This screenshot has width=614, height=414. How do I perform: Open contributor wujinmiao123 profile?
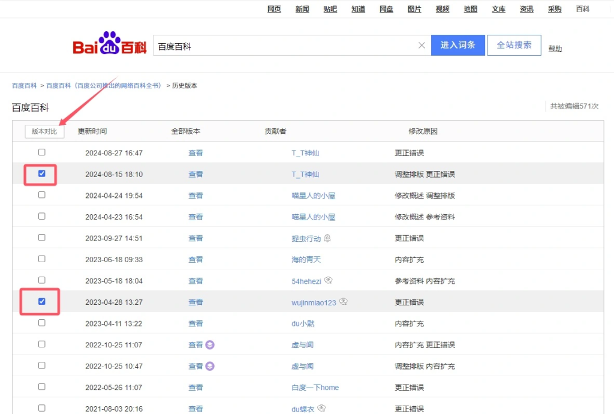coord(314,302)
